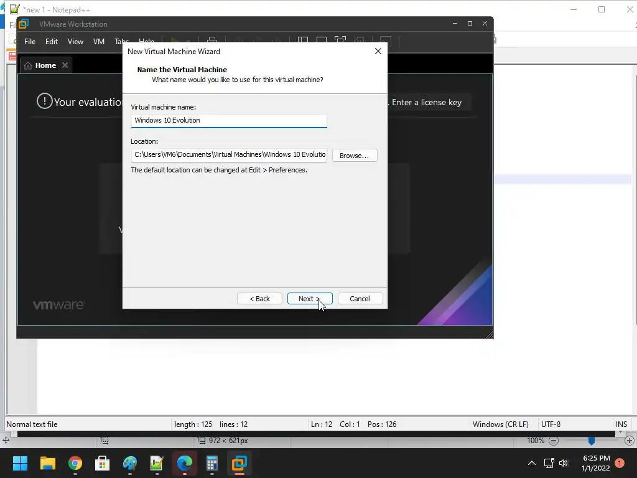The image size is (637, 478).
Task: Open Calculator from taskbar
Action: [x=212, y=463]
